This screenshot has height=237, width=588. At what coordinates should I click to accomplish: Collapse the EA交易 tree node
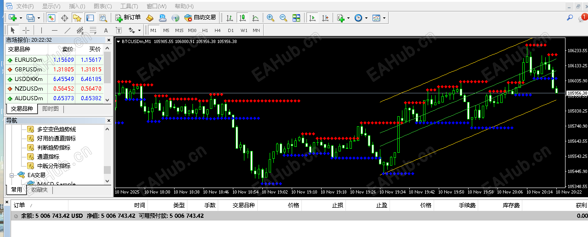click(x=12, y=175)
